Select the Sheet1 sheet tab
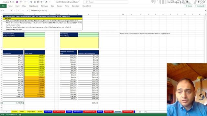This screenshot has width=207, height=116. (x=22, y=111)
